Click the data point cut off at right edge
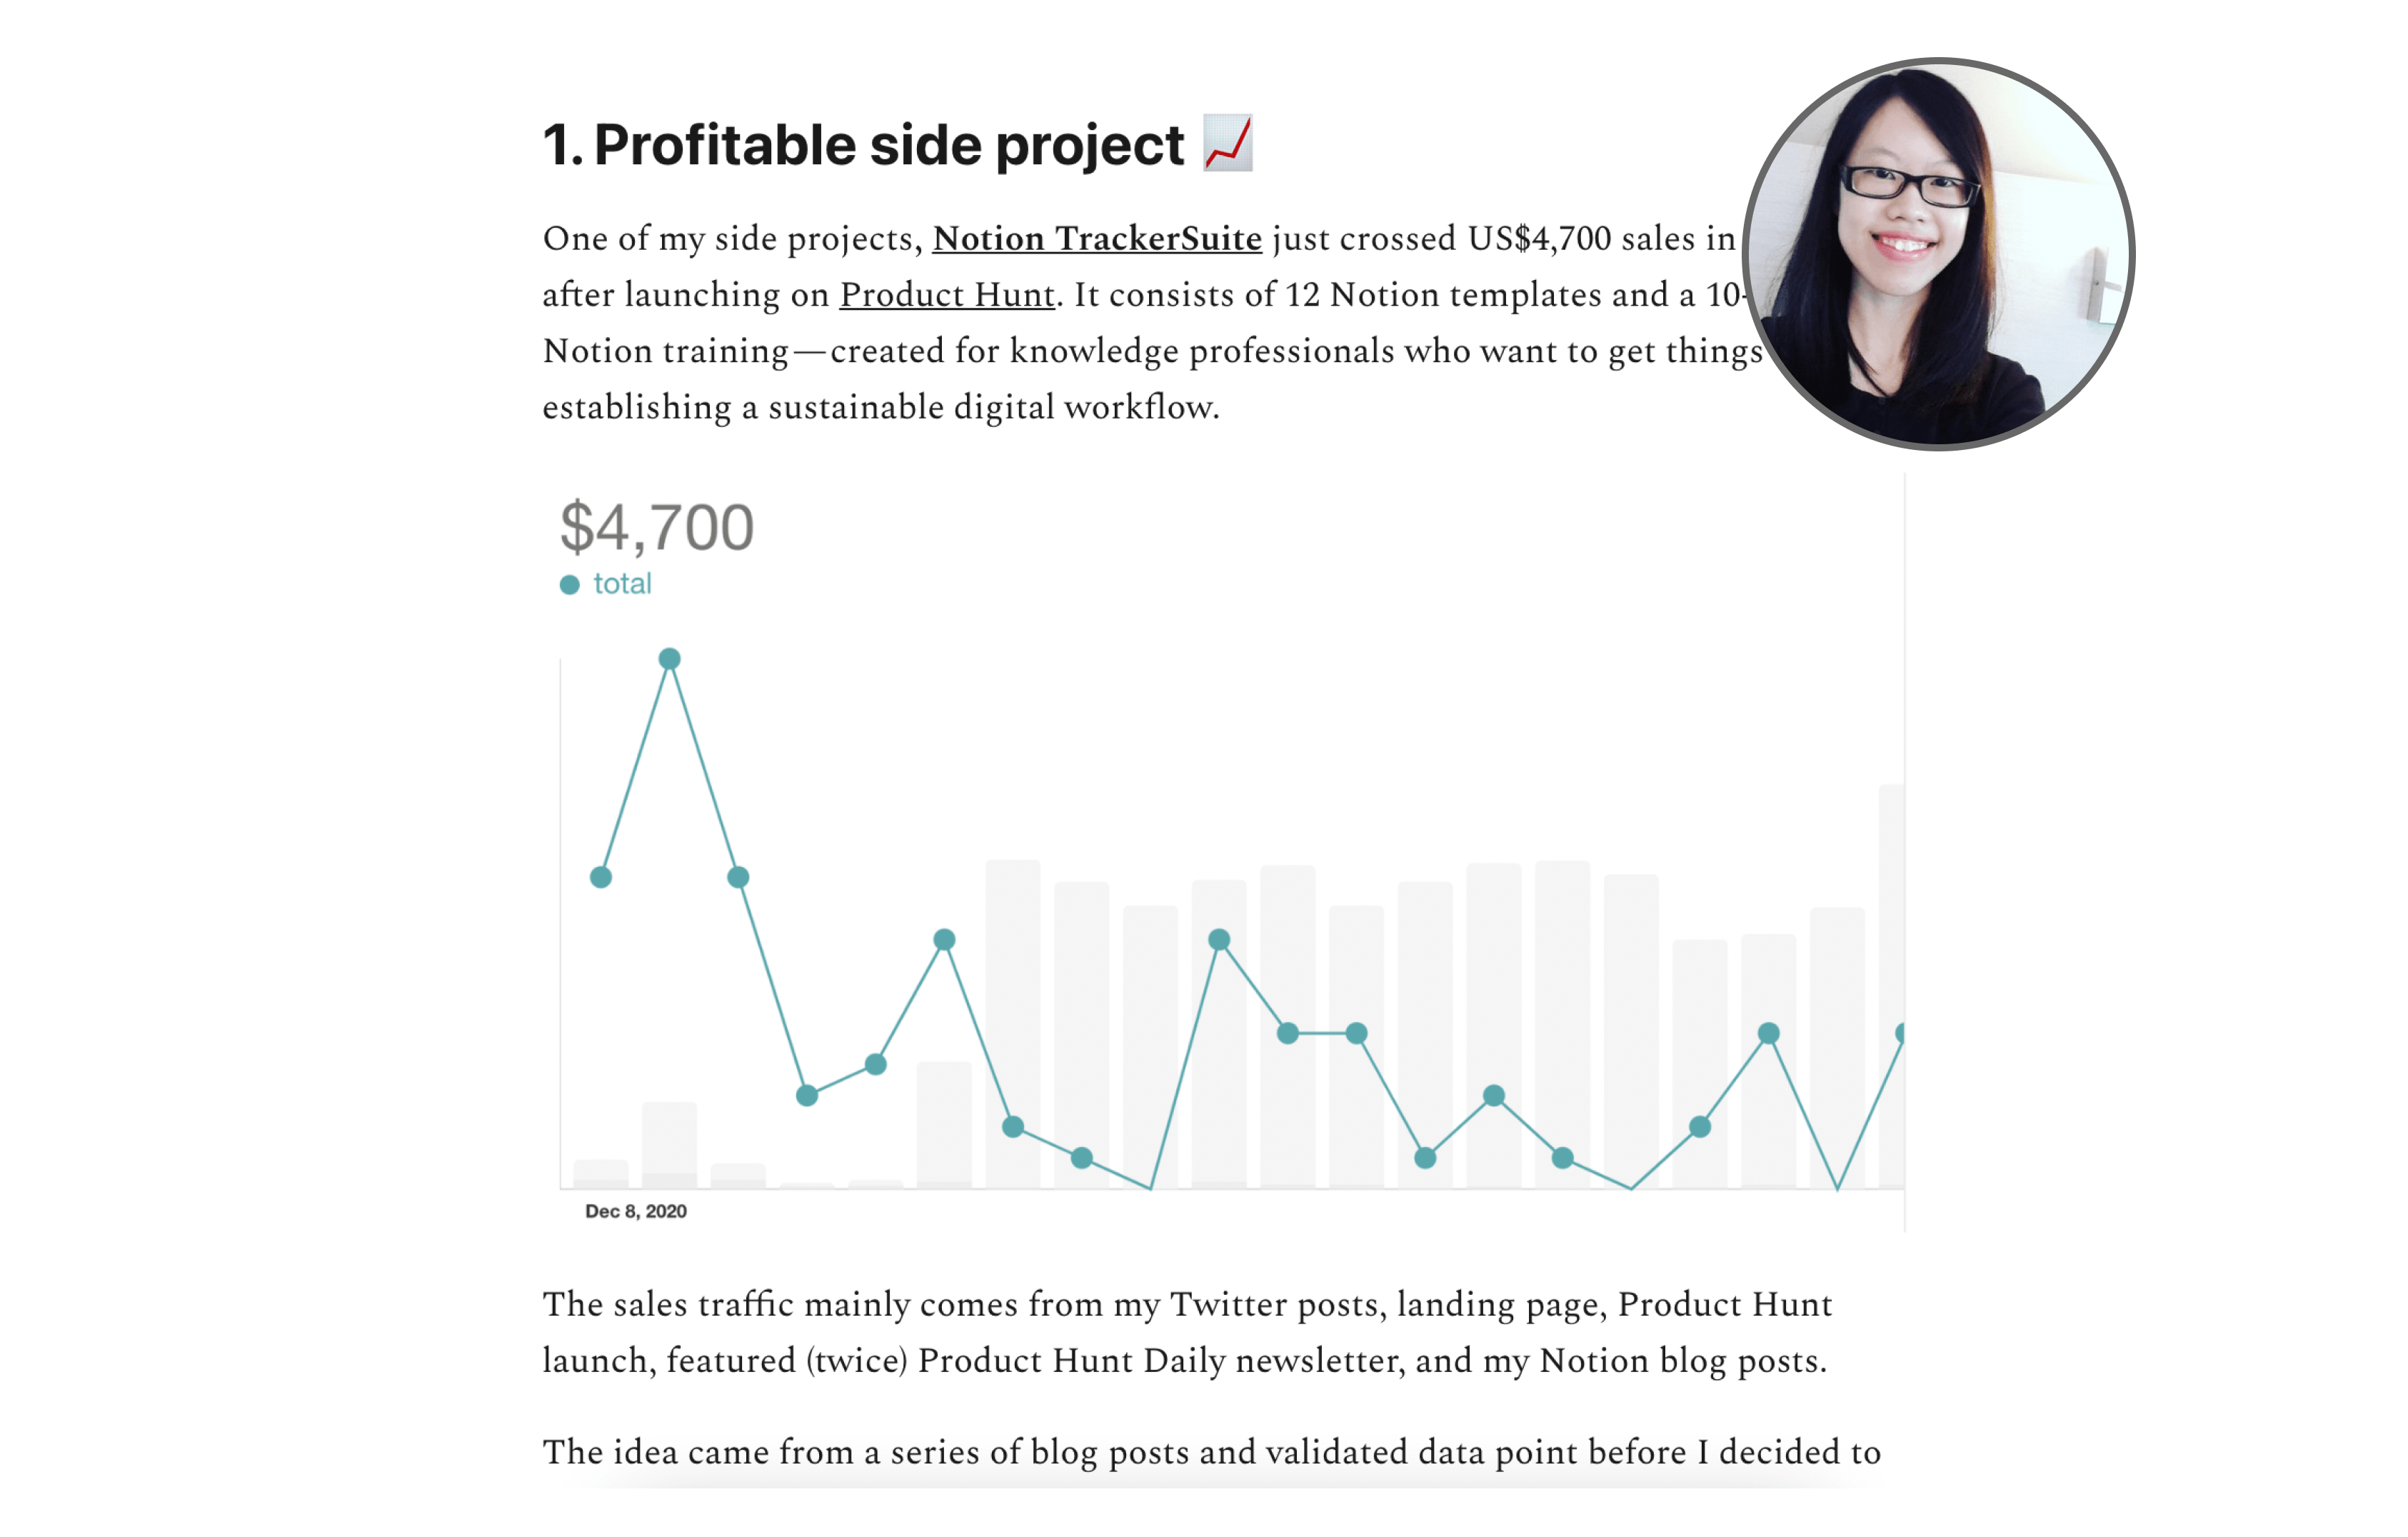The width and height of the screenshot is (2408, 1537). point(1900,1033)
